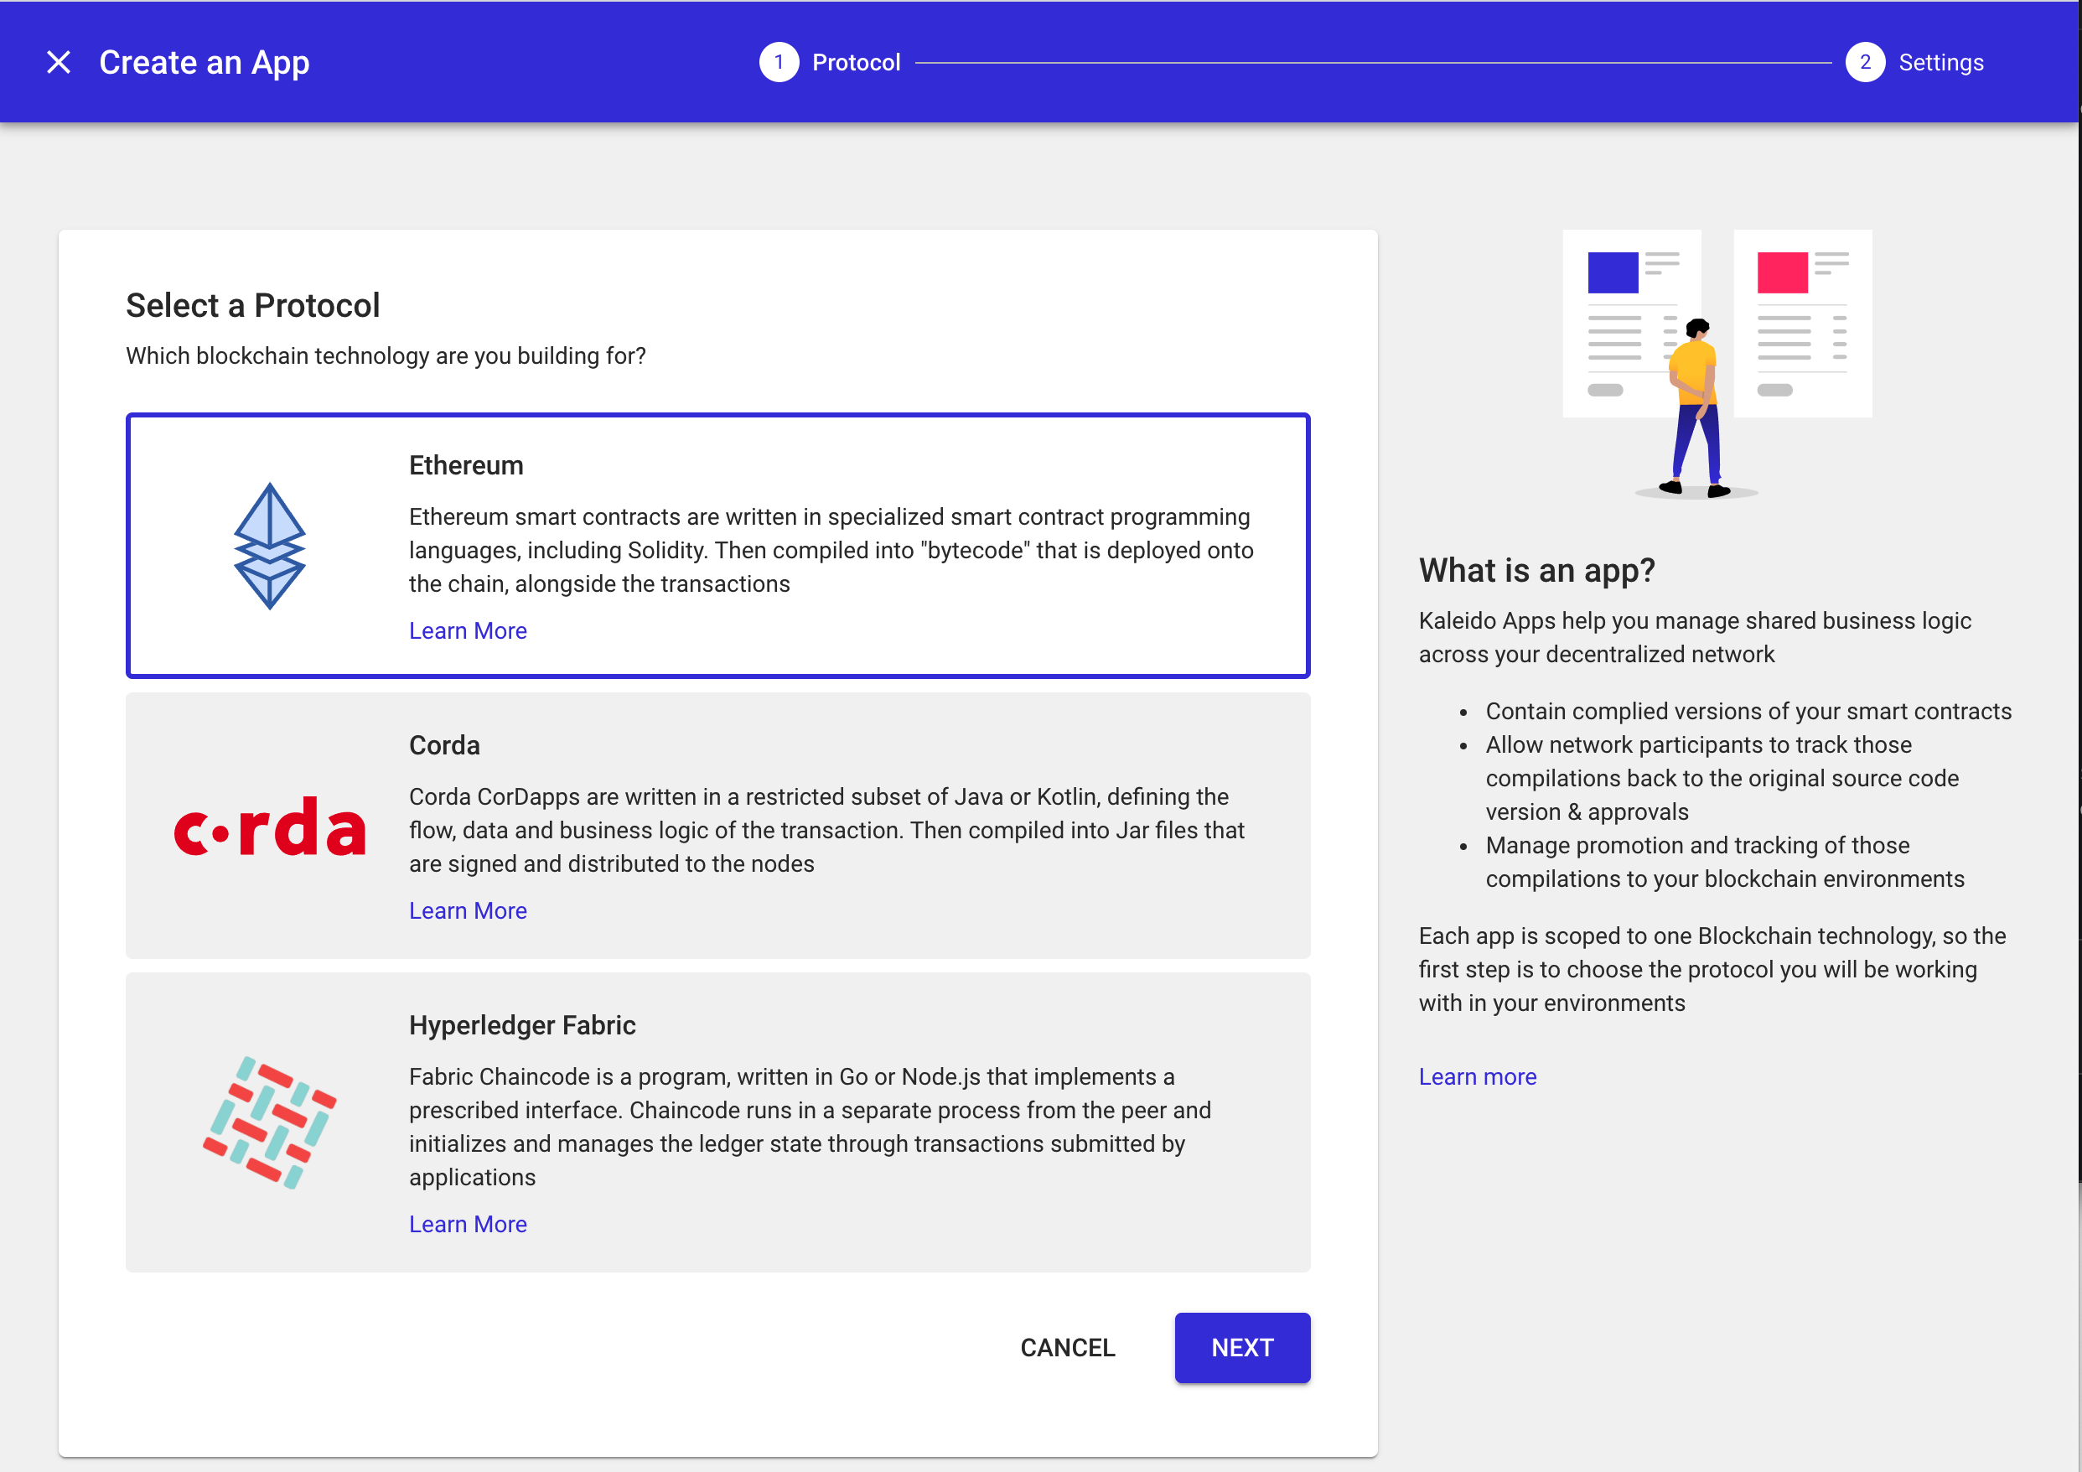Click the Hyperledger Fabric card title text
Viewport: 2082px width, 1472px height.
[x=522, y=1025]
